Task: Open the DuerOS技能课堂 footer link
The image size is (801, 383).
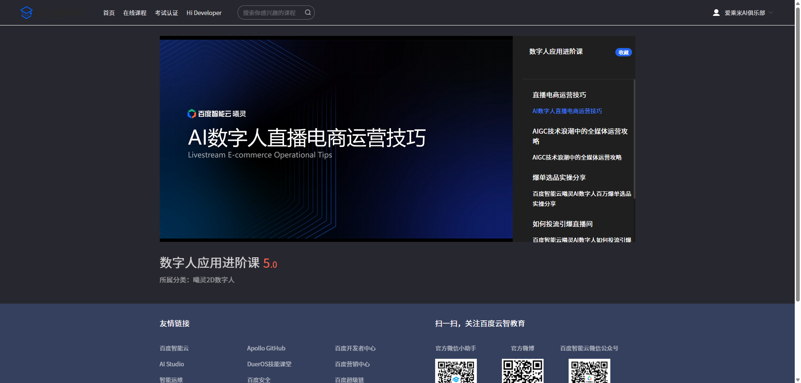Action: pyautogui.click(x=269, y=364)
